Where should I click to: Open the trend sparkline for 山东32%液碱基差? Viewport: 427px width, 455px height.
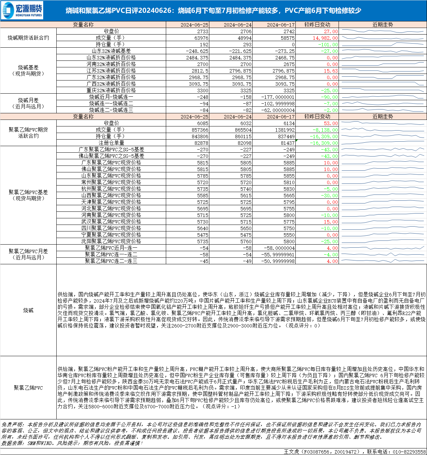(382, 51)
